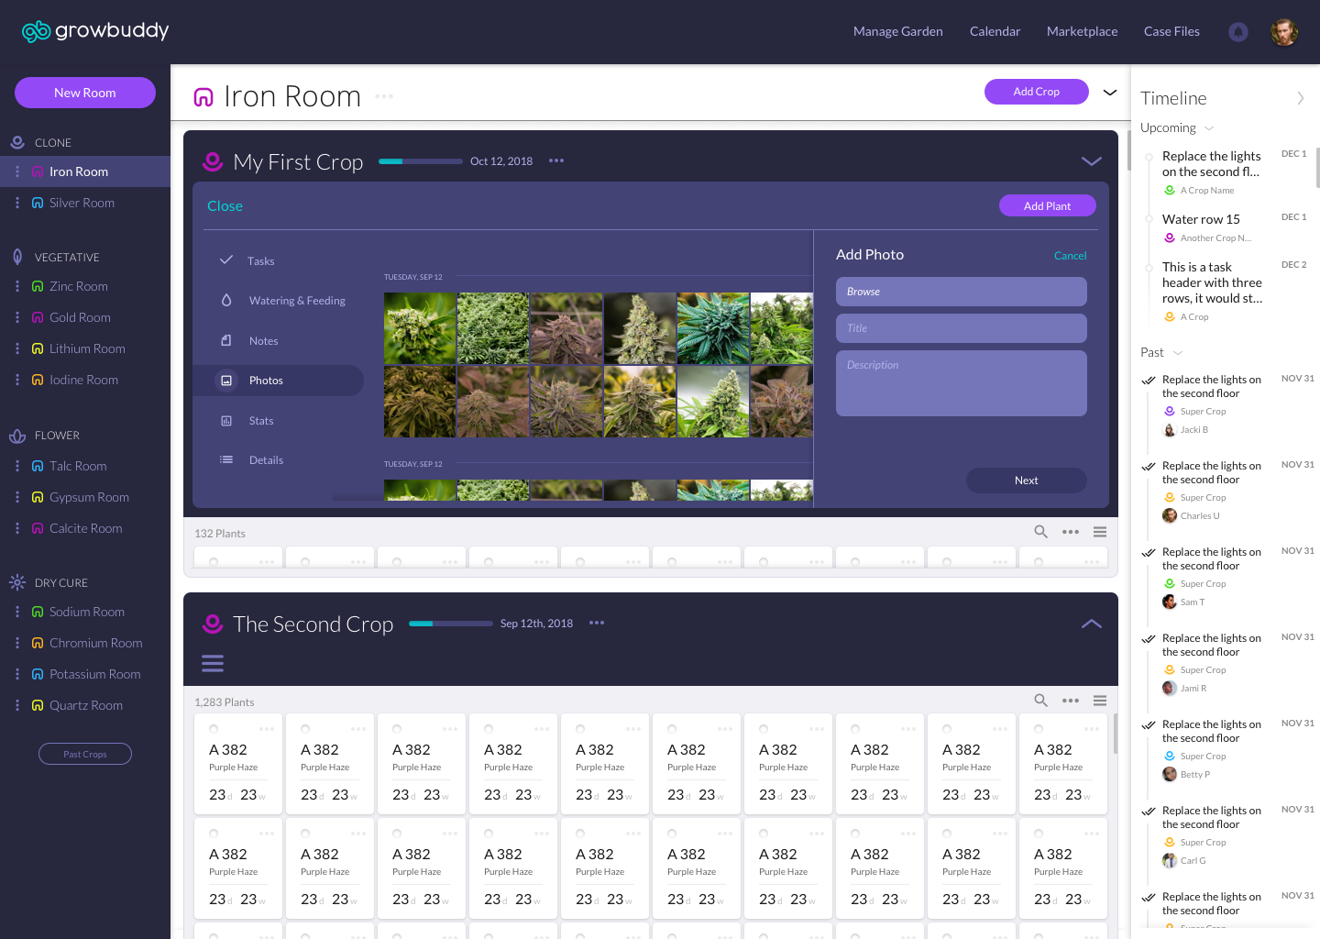The image size is (1320, 939).
Task: Open dropdown arrow next to Add Crop
Action: (x=1110, y=93)
